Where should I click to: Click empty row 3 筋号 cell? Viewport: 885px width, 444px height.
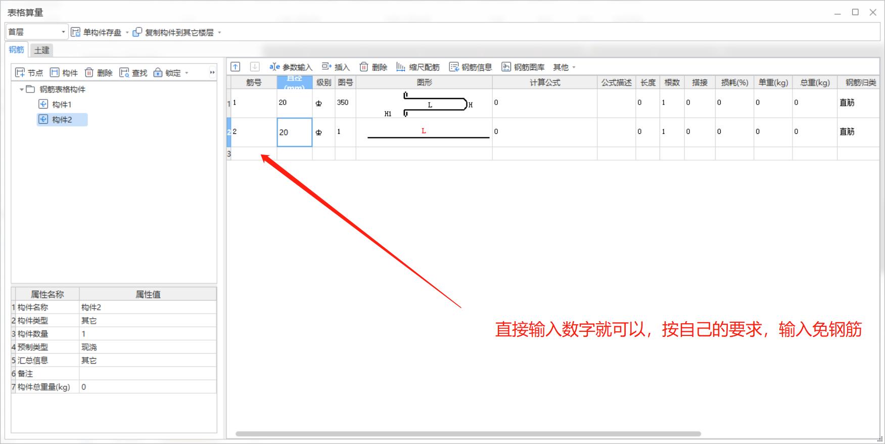click(x=254, y=154)
